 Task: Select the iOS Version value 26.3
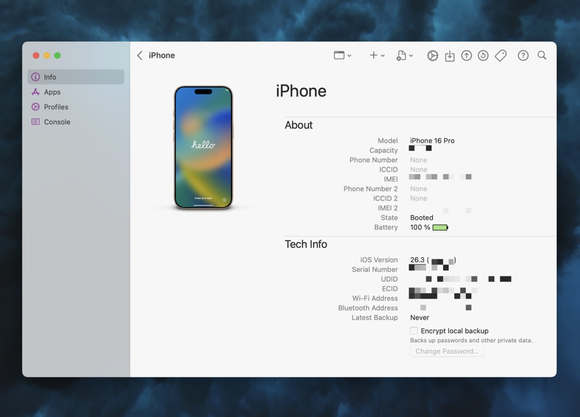[x=418, y=260]
